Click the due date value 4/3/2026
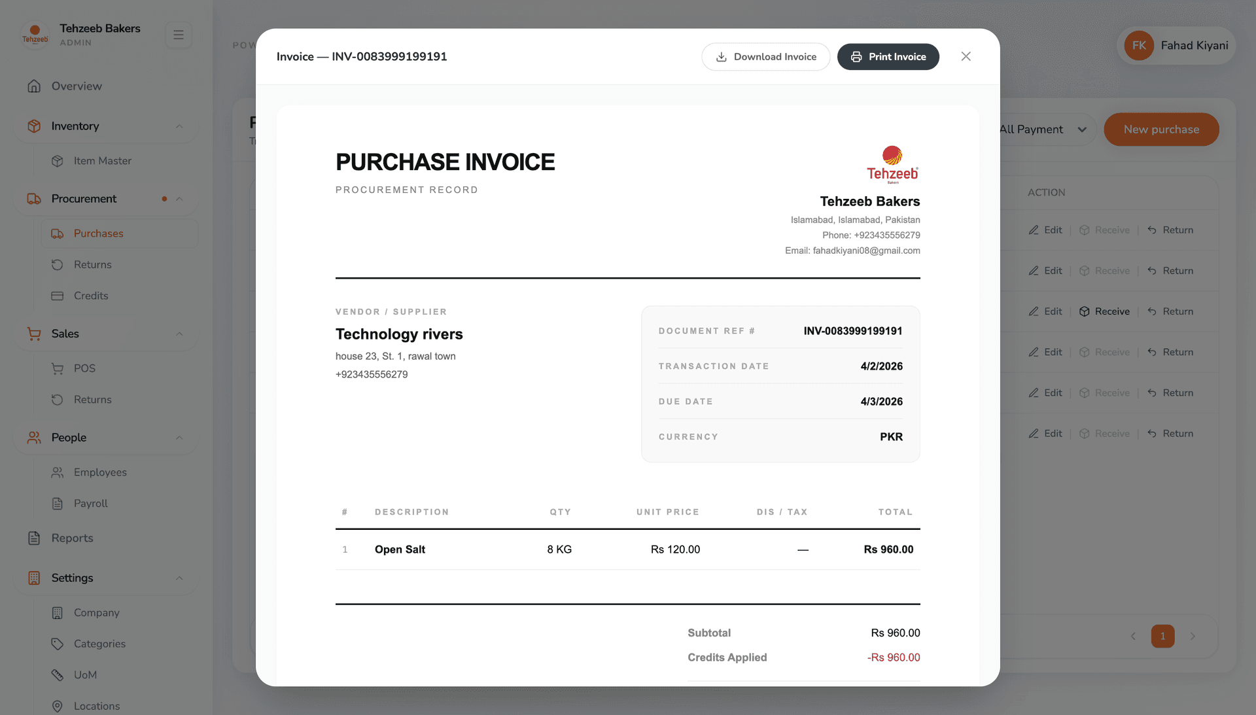 pos(881,402)
